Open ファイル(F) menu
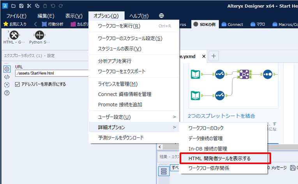298x184 pixels. point(16,16)
